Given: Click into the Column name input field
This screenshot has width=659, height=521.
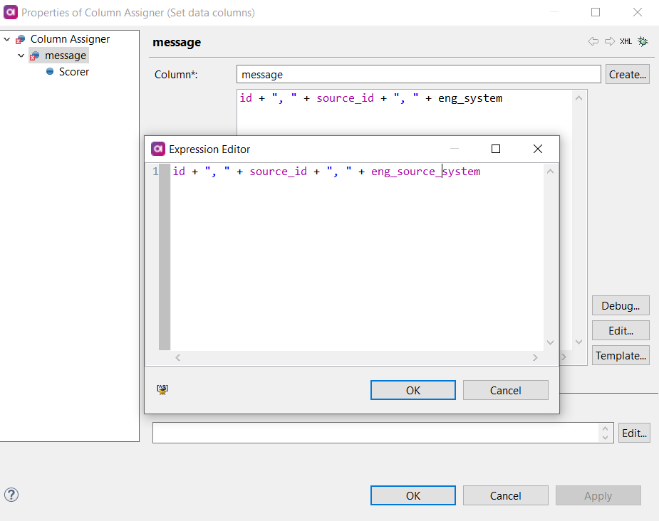Looking at the screenshot, I should 418,74.
